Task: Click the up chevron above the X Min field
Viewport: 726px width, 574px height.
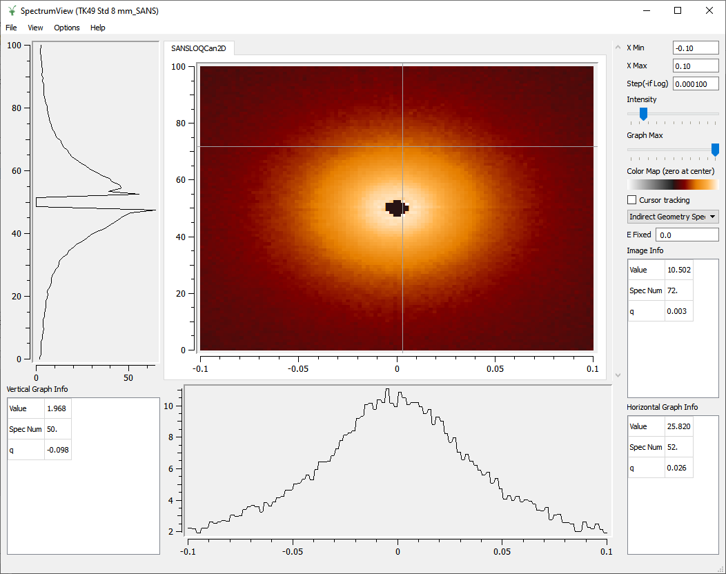Action: tap(617, 46)
